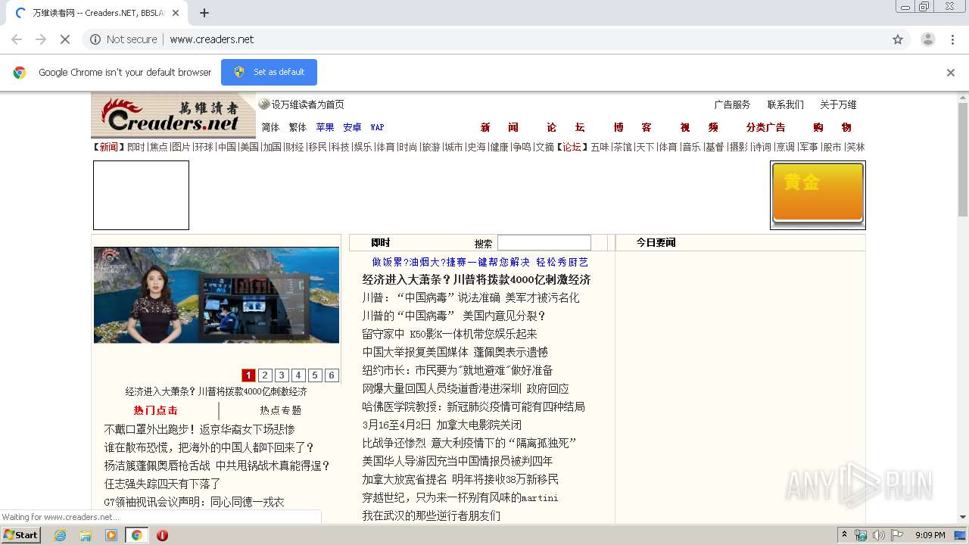Image resolution: width=969 pixels, height=545 pixels.
Task: Click ad link 做饭累?油烟大?捷赛一键帮您解决
Action: (450, 262)
